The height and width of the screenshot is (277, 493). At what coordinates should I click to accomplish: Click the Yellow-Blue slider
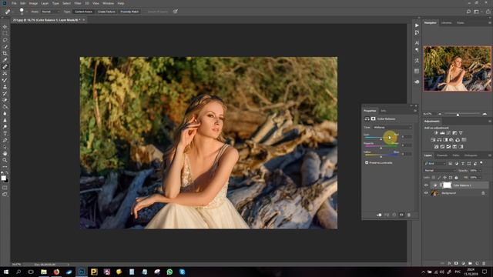[x=381, y=155]
